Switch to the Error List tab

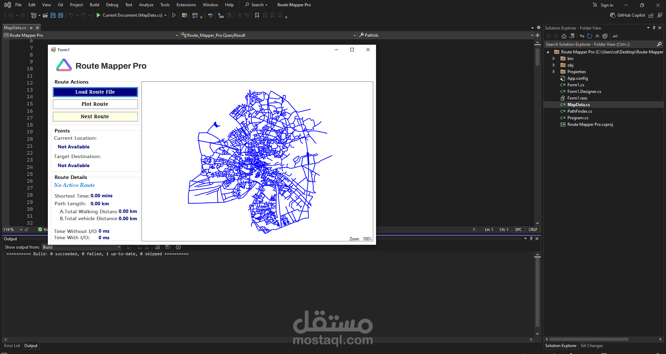[x=12, y=346]
